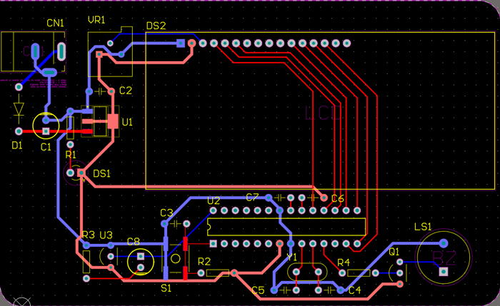Select the U2 IC chip body
This screenshot has height=306, width=500.
tap(286, 228)
